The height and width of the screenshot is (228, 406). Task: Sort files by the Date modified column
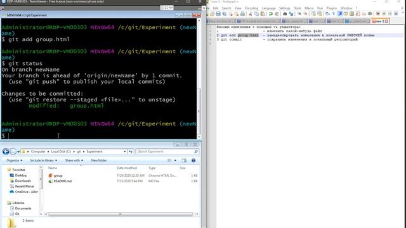pyautogui.click(x=127, y=168)
